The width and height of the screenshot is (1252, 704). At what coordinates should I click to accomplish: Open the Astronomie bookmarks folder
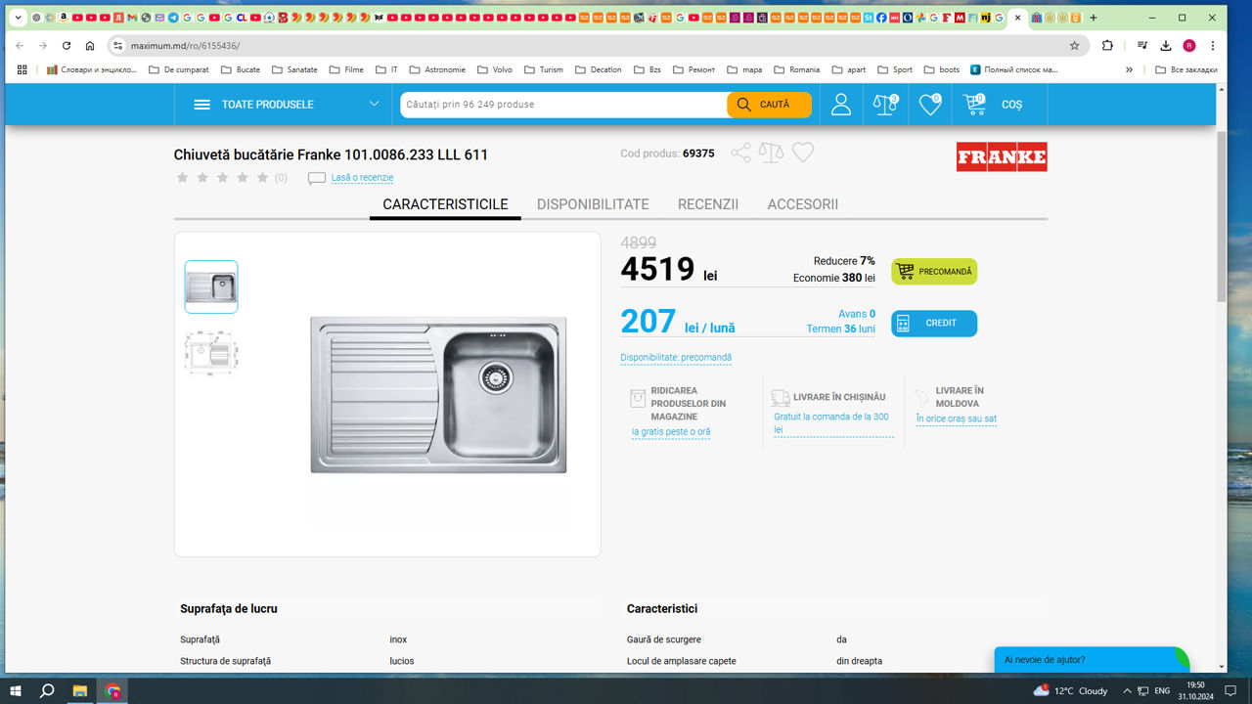437,70
